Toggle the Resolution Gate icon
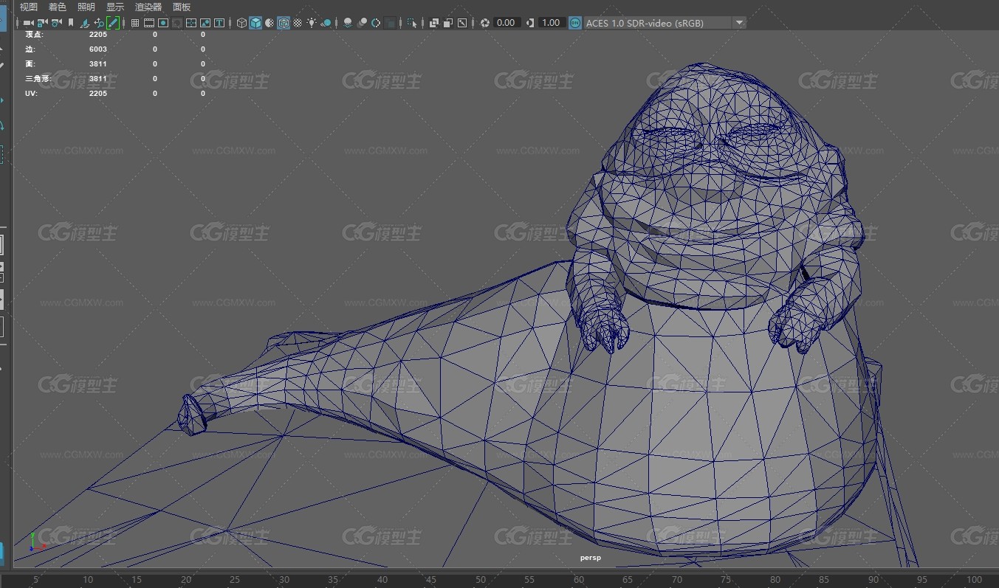The width and height of the screenshot is (999, 588). [x=163, y=23]
